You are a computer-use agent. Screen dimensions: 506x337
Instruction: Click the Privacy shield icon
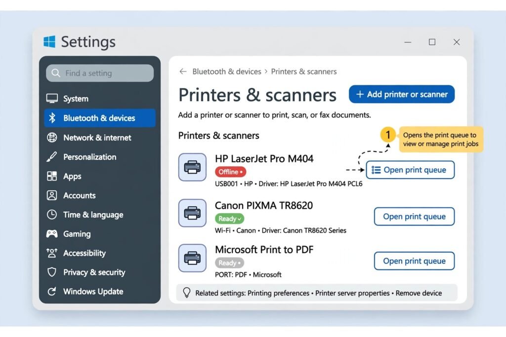52,272
